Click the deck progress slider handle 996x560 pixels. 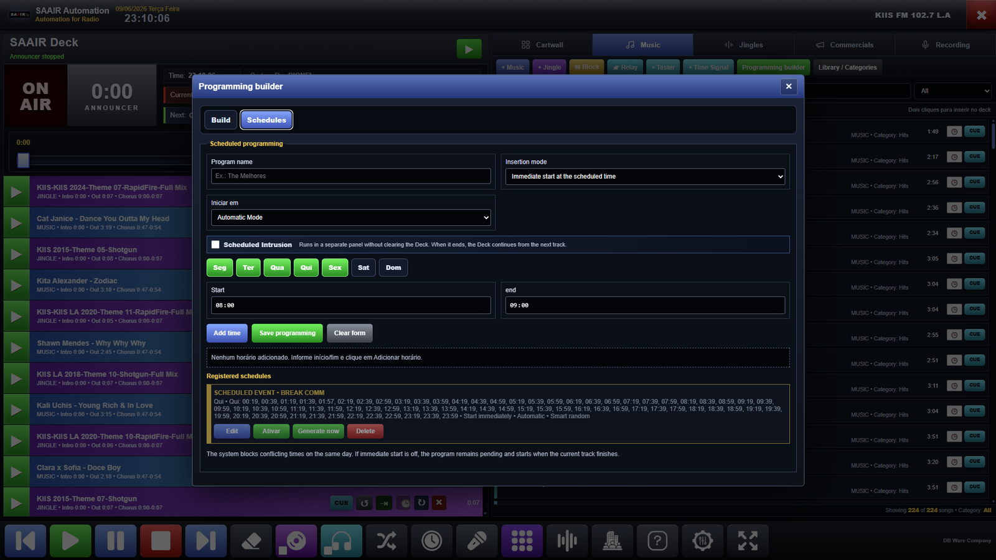[23, 161]
